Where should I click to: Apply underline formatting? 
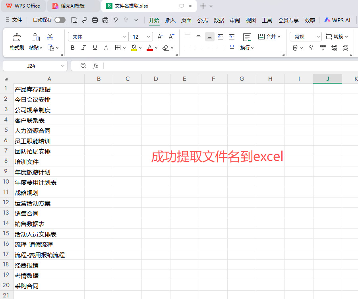coord(95,48)
